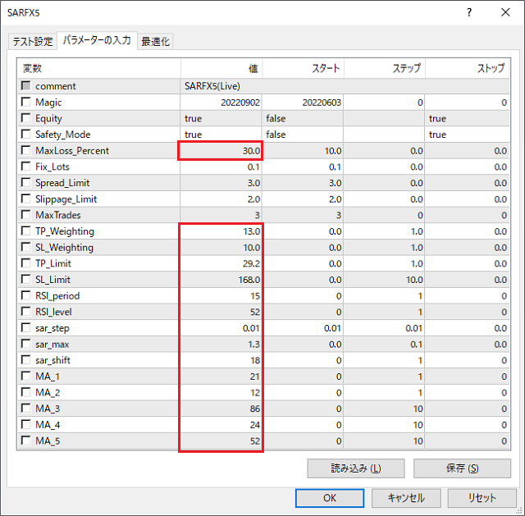Edit the TP_Weighting value 13.0

pyautogui.click(x=252, y=231)
